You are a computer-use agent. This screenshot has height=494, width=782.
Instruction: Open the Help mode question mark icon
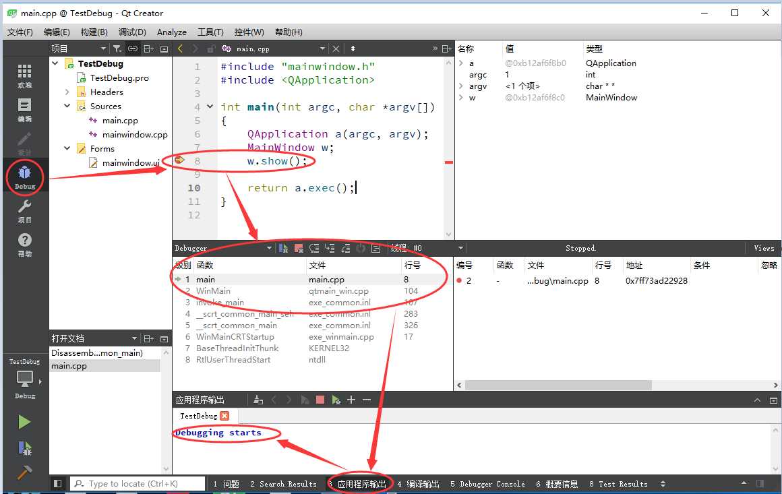point(24,245)
